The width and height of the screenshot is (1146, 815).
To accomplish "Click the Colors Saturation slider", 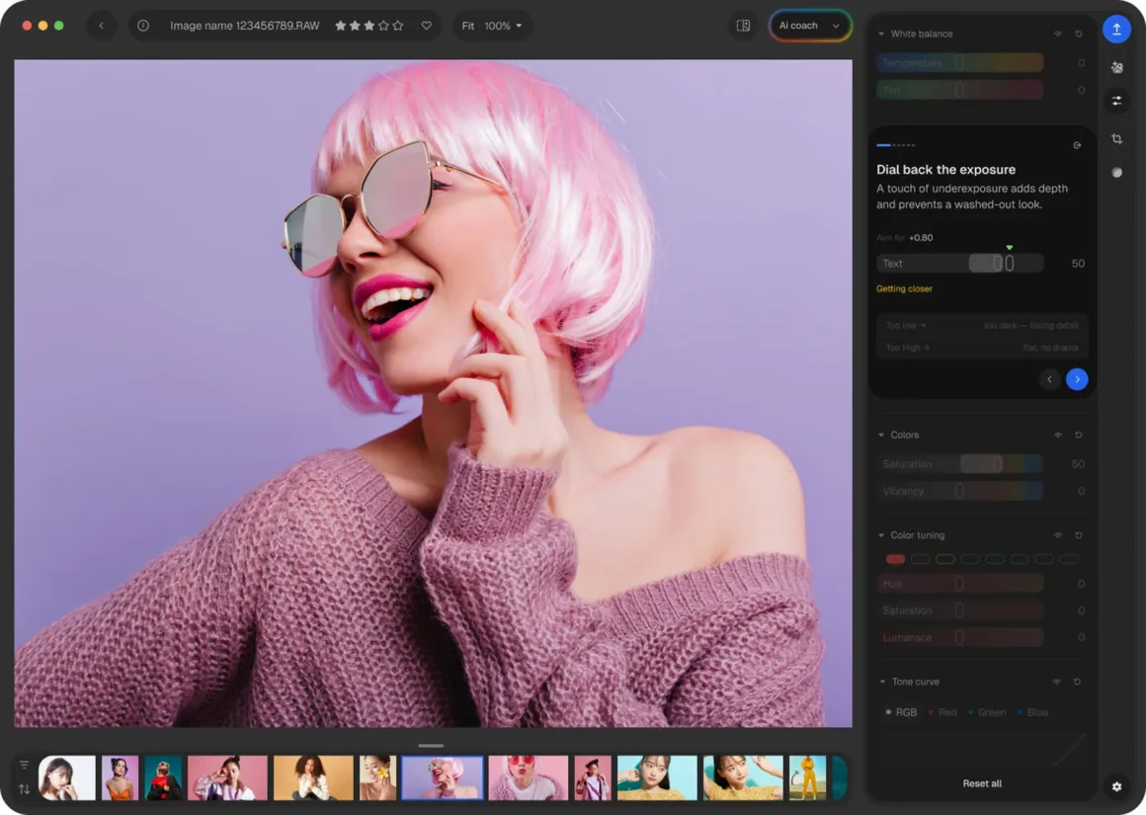I will pyautogui.click(x=959, y=463).
